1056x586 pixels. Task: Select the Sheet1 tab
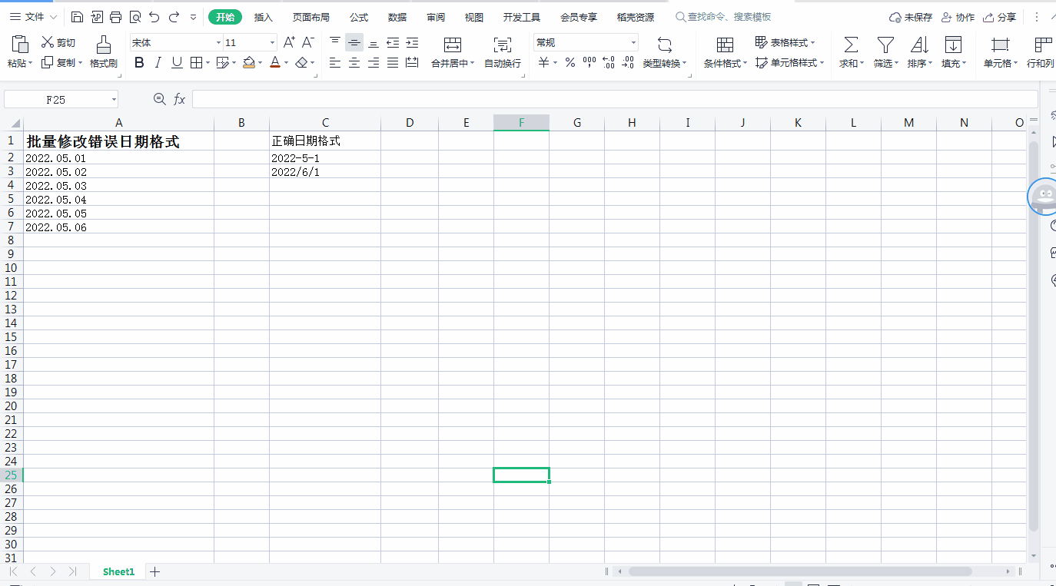tap(118, 571)
